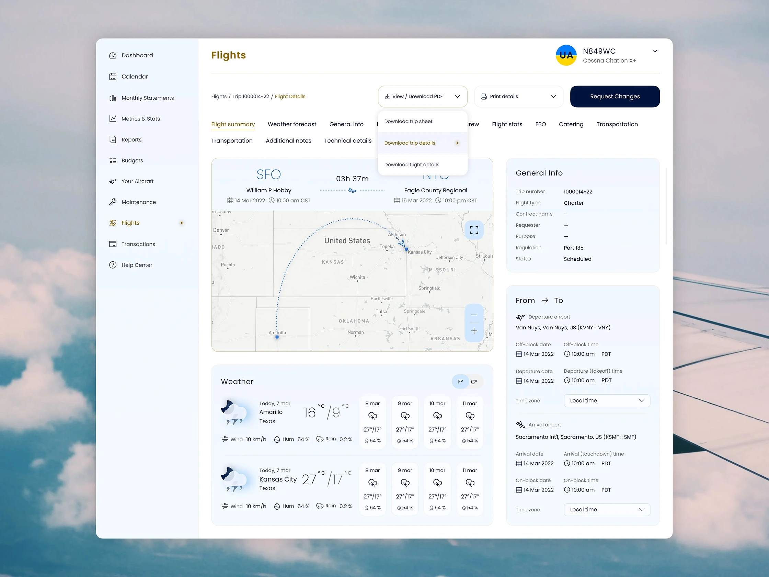Select the 8 mar forecast card for Amarillo
769x577 pixels.
[x=372, y=422]
